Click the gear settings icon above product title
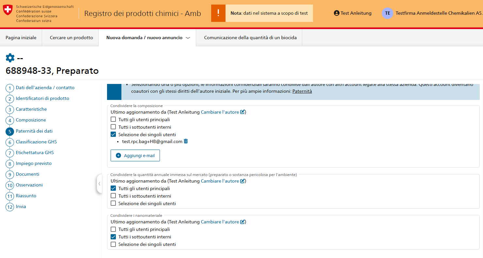This screenshot has height=258, width=483. click(10, 58)
